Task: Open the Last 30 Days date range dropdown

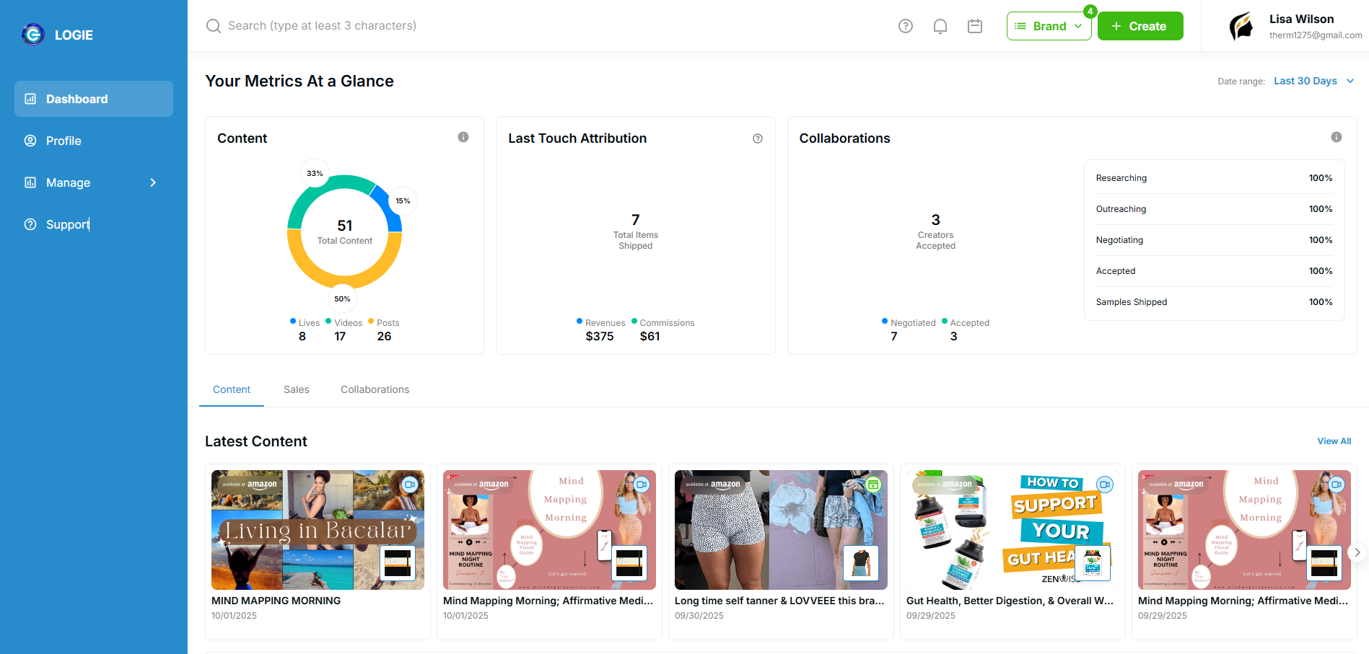Action: (x=1313, y=81)
